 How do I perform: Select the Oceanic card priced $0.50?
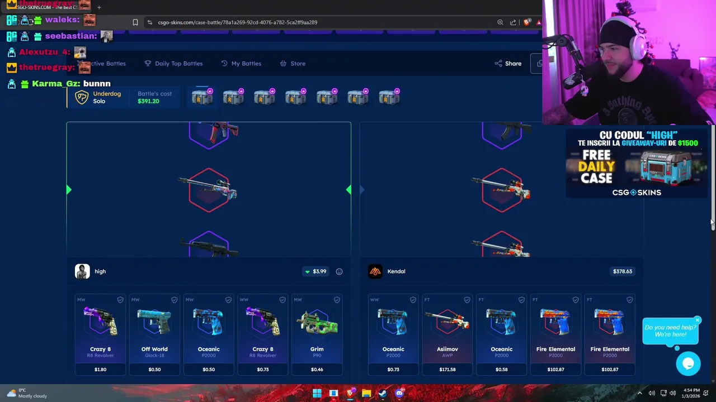click(x=209, y=334)
